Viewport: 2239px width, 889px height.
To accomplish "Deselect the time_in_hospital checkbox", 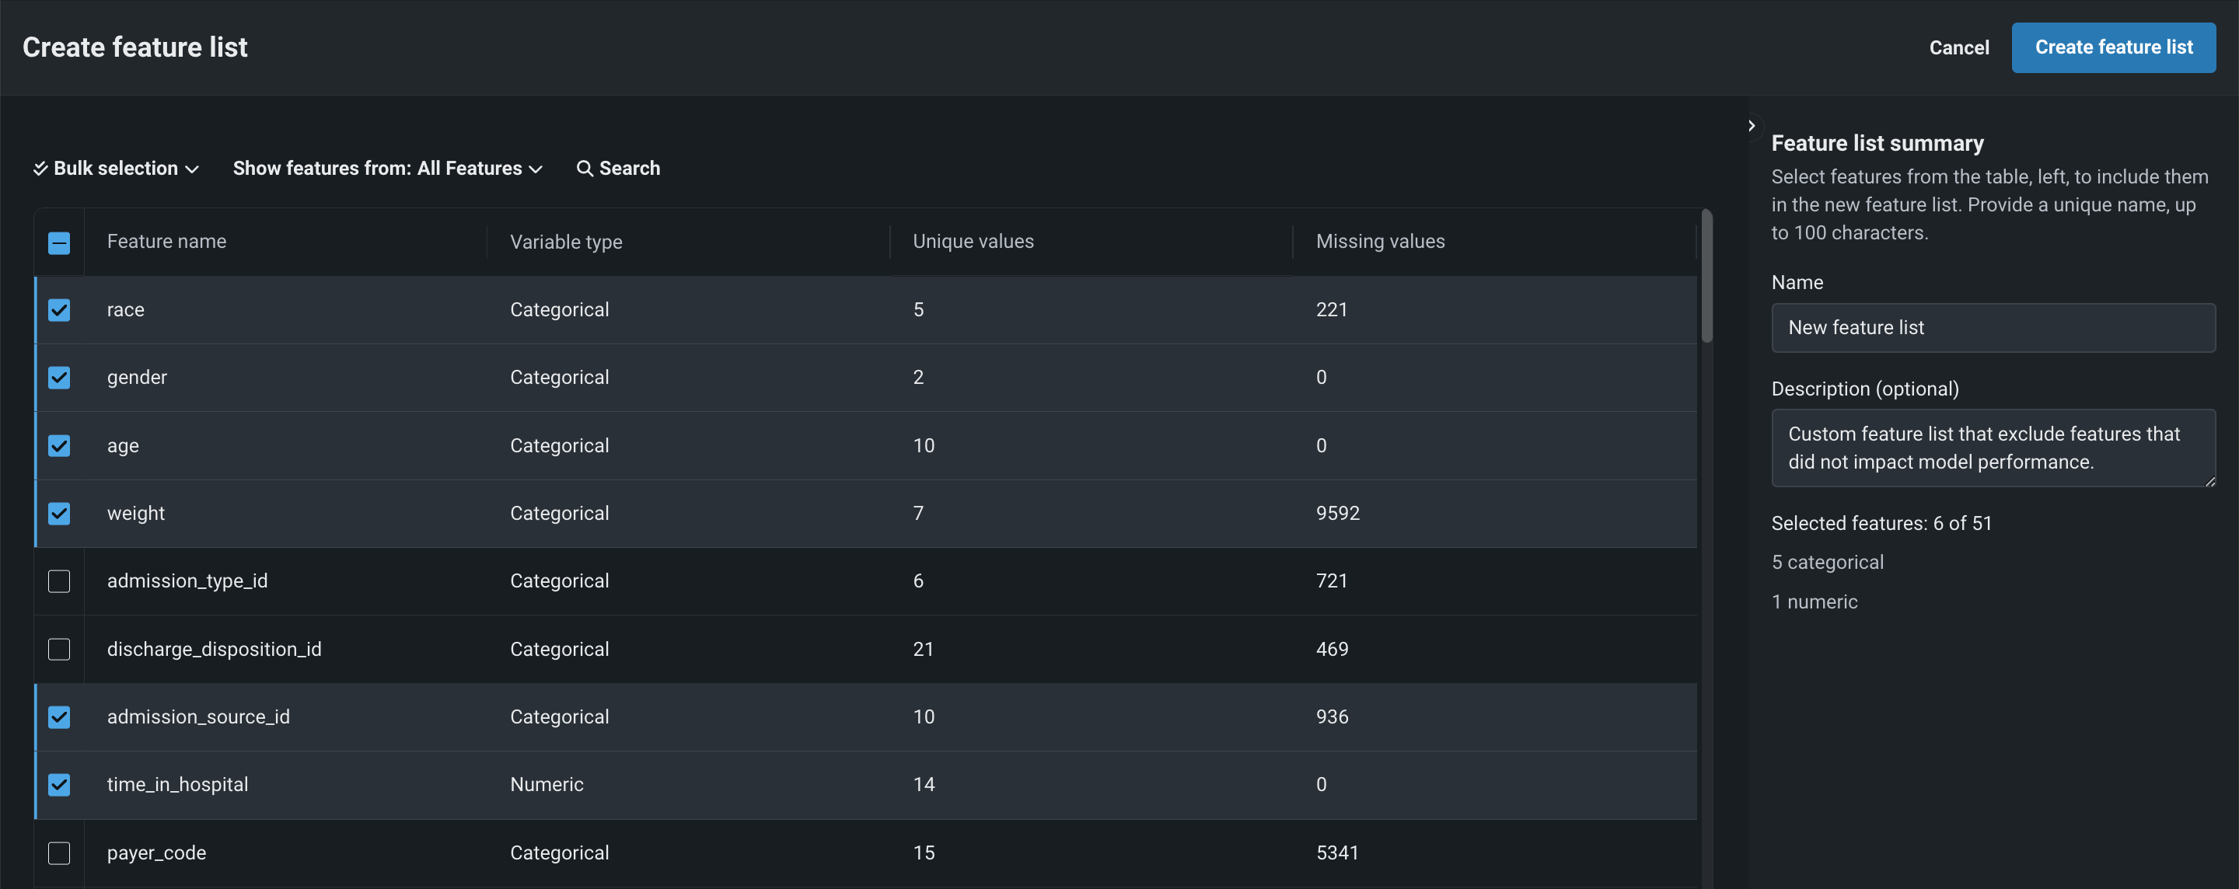I will [59, 785].
